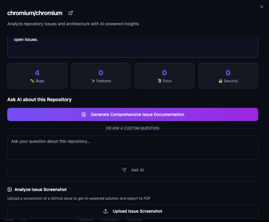Select the Docs count card
Image resolution: width=269 pixels, height=222 pixels.
point(164,76)
